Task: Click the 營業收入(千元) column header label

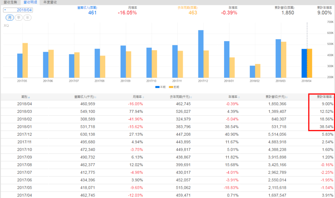Action: pos(84,97)
